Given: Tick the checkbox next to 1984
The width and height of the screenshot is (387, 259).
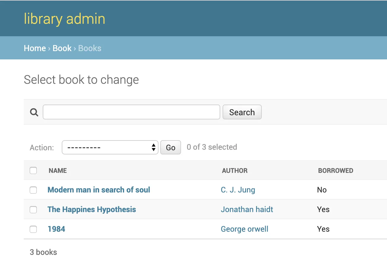Looking at the screenshot, I should pyautogui.click(x=33, y=229).
